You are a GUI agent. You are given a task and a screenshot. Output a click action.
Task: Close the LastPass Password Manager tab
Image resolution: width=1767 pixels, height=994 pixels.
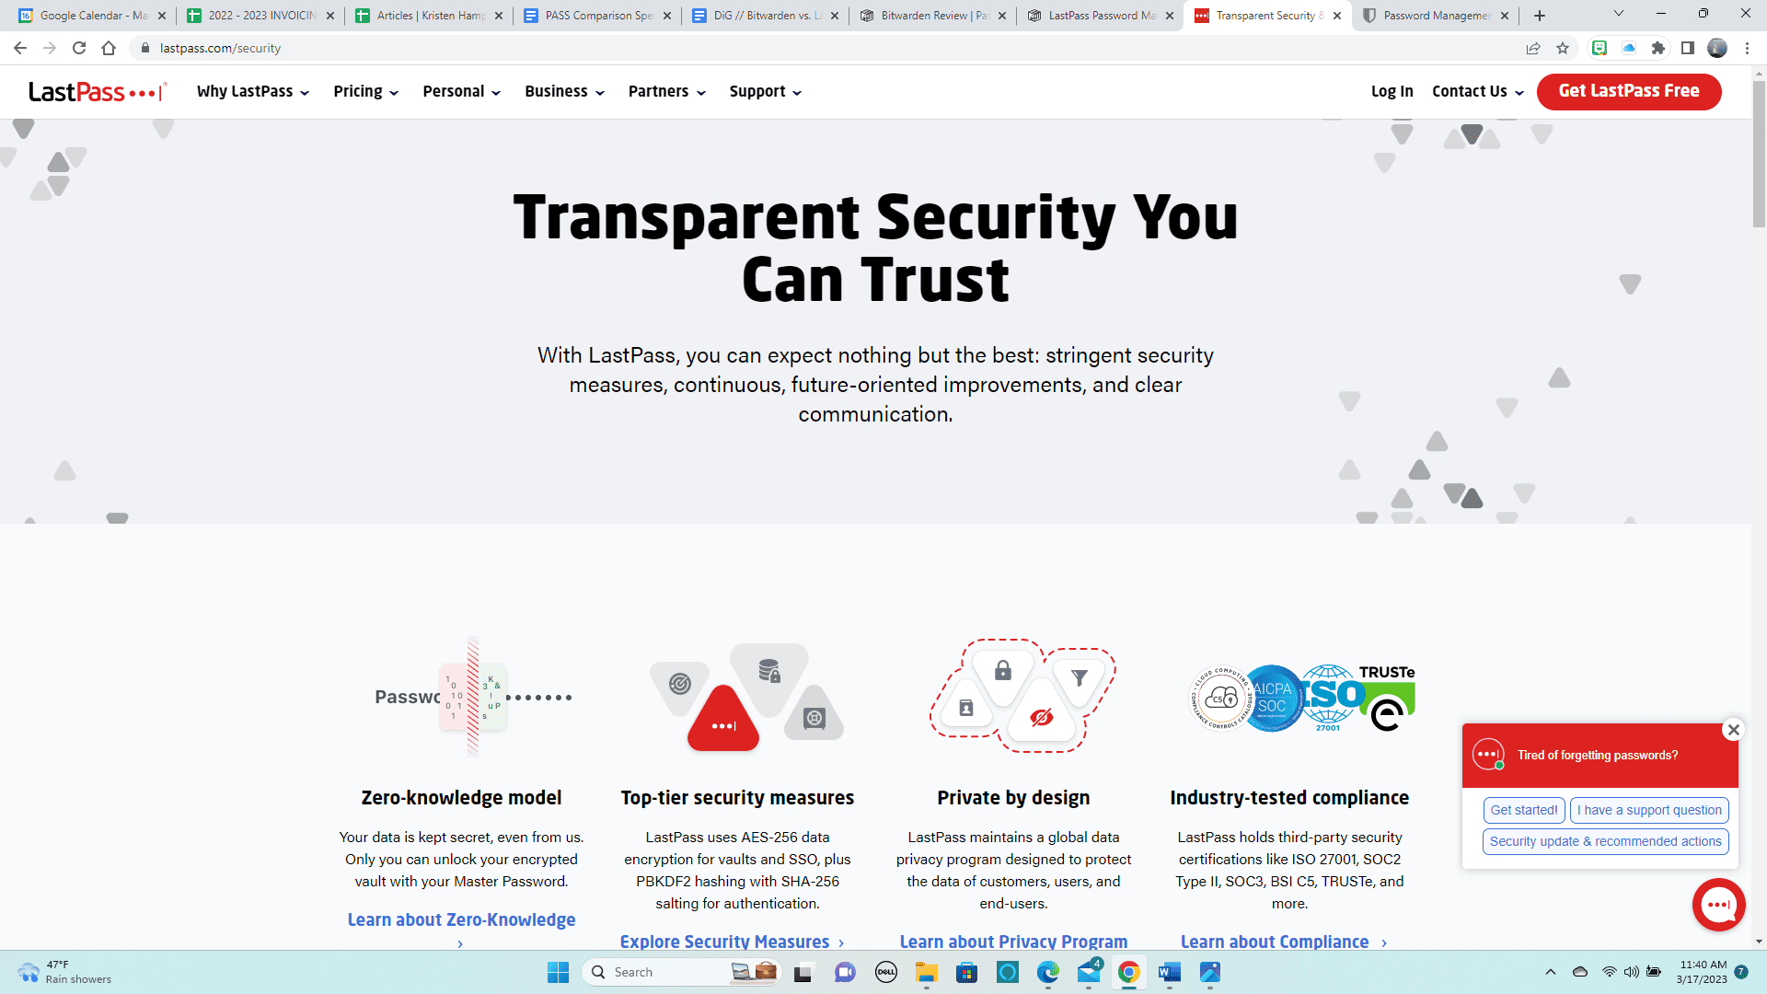coord(1170,16)
